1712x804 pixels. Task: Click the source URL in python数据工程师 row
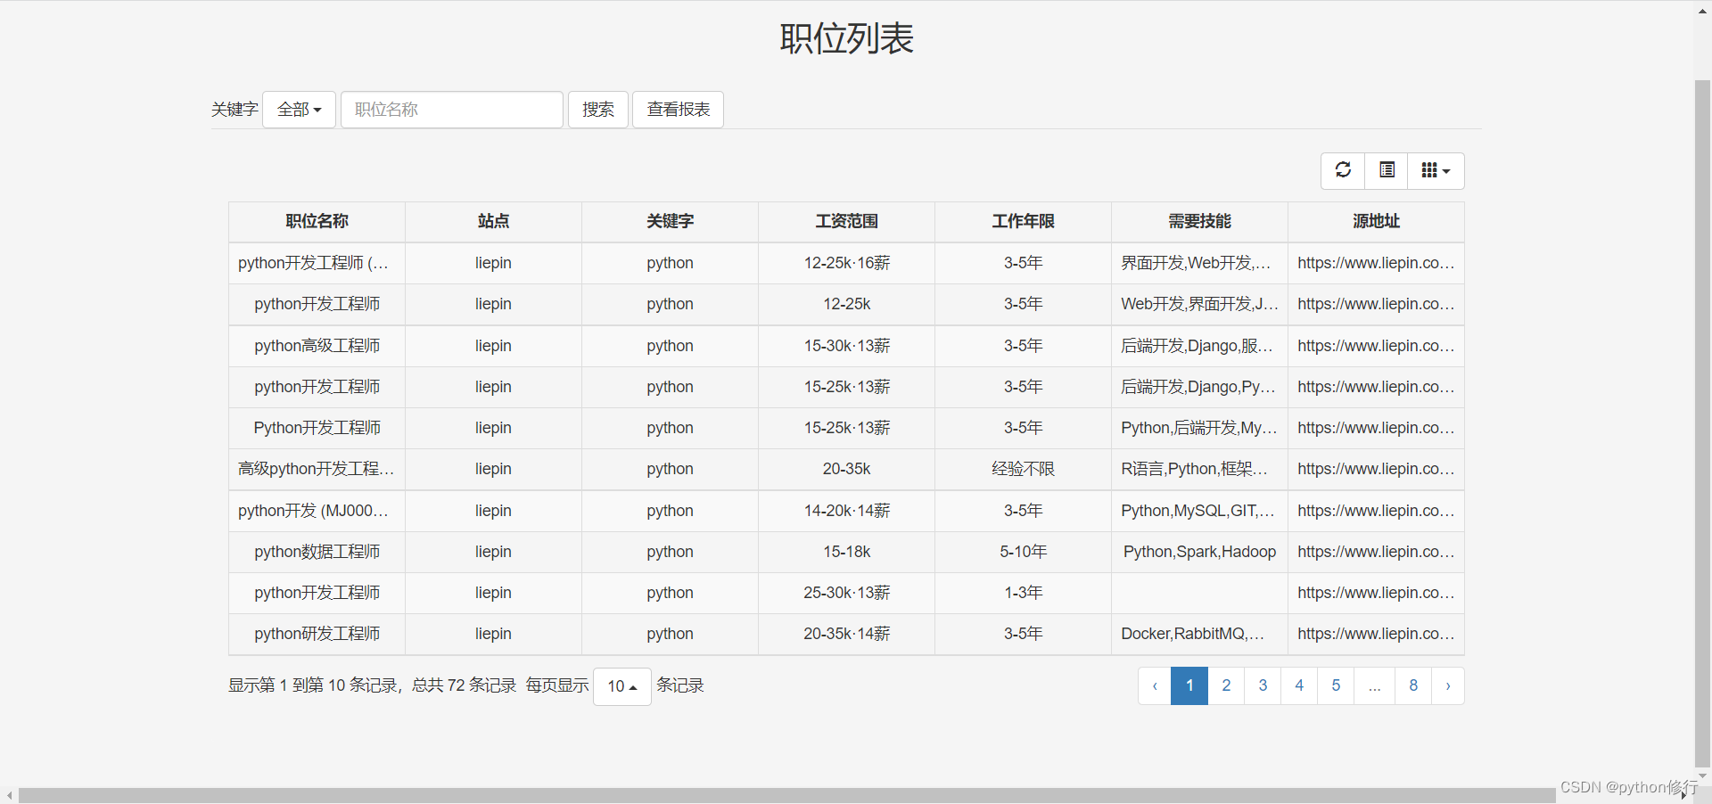pyautogui.click(x=1376, y=552)
